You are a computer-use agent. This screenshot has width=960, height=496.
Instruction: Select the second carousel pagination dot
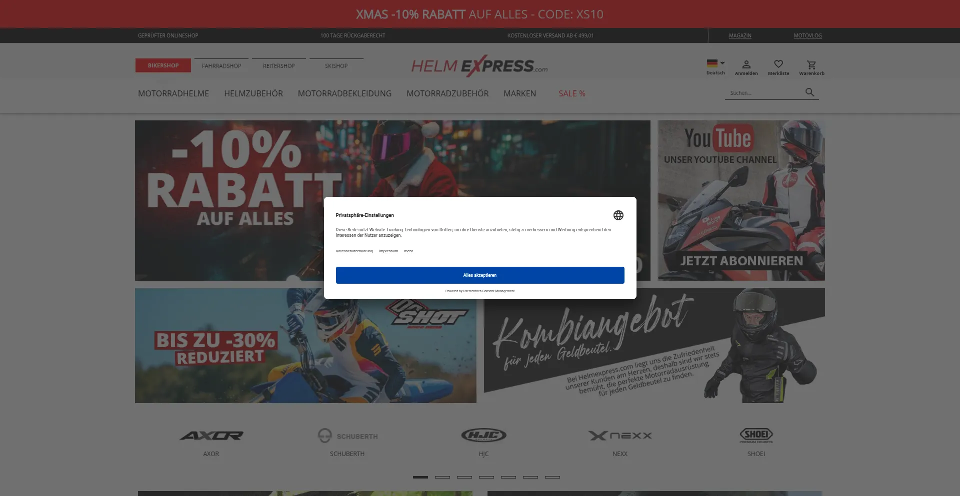click(442, 477)
